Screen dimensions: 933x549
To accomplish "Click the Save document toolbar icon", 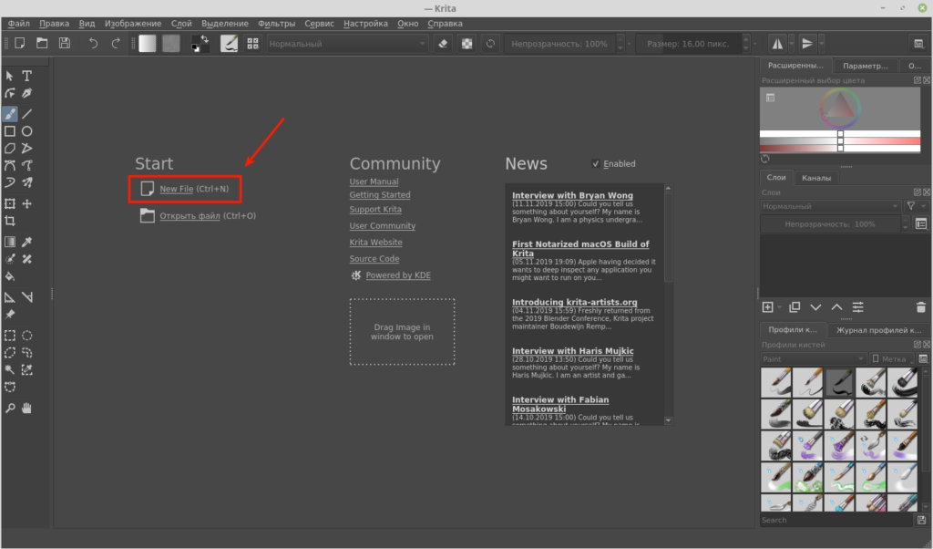I will click(x=65, y=43).
